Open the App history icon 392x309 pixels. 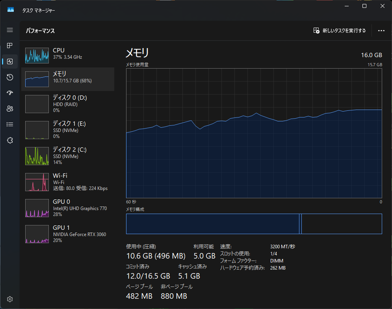click(10, 77)
